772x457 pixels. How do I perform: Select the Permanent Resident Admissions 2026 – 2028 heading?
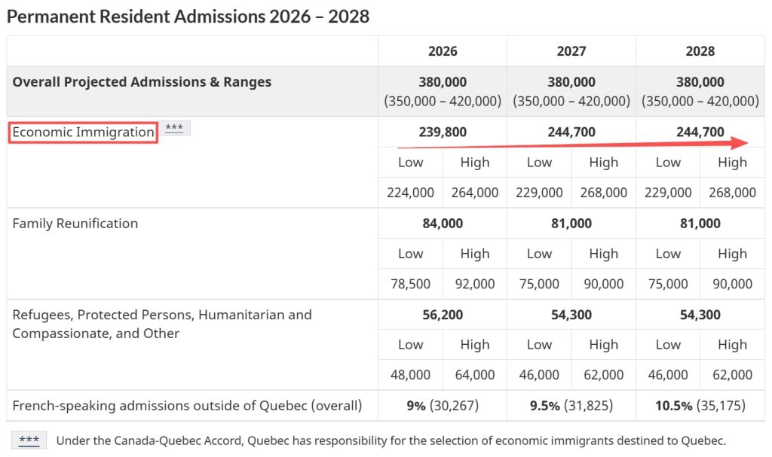coord(188,16)
